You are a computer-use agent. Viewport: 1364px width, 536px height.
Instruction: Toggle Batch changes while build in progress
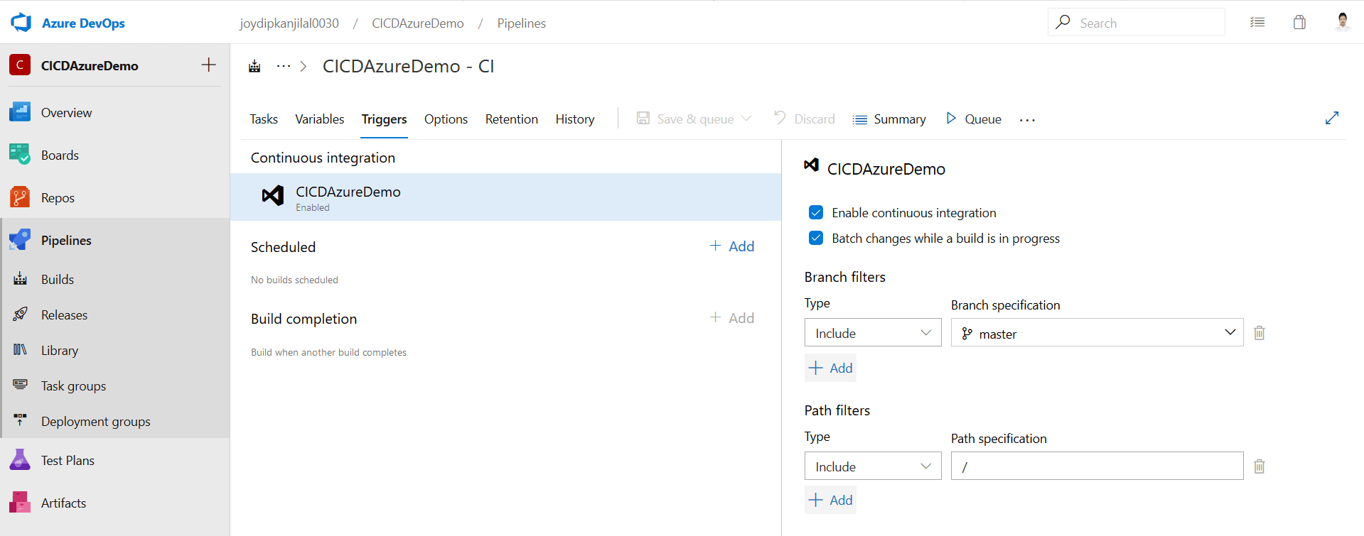816,238
